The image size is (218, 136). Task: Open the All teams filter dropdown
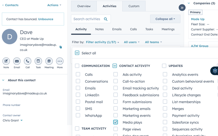click(x=153, y=42)
